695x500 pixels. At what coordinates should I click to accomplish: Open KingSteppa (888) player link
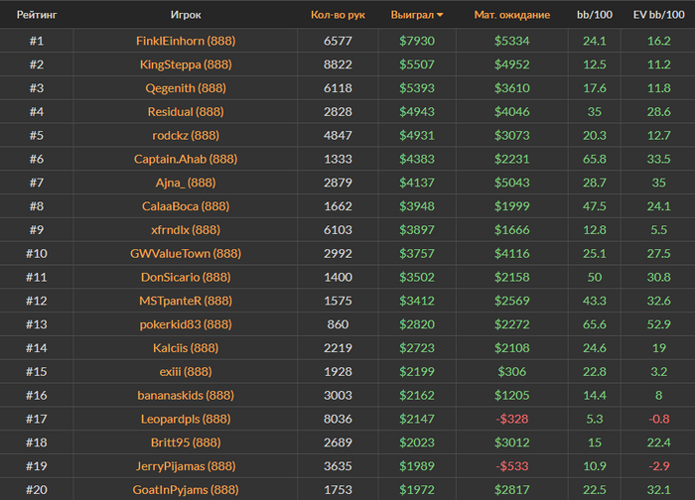(x=186, y=64)
